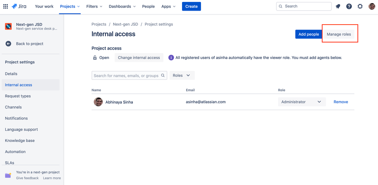
Task: Click the Next-gen JSD project icon
Action: (x=8, y=26)
